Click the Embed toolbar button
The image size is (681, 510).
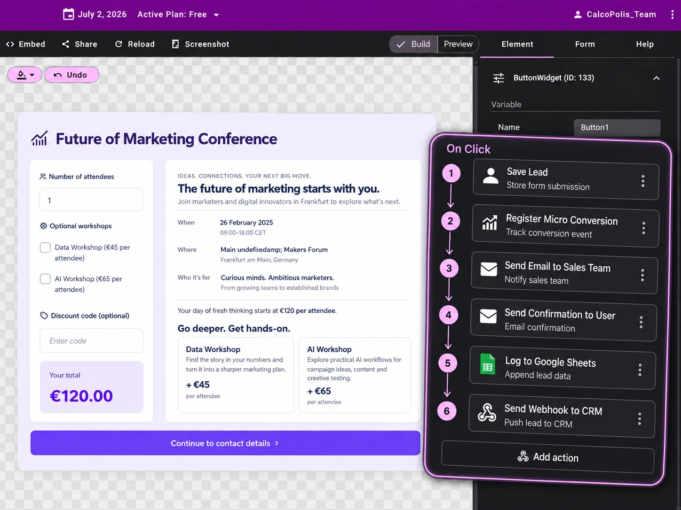[x=25, y=44]
